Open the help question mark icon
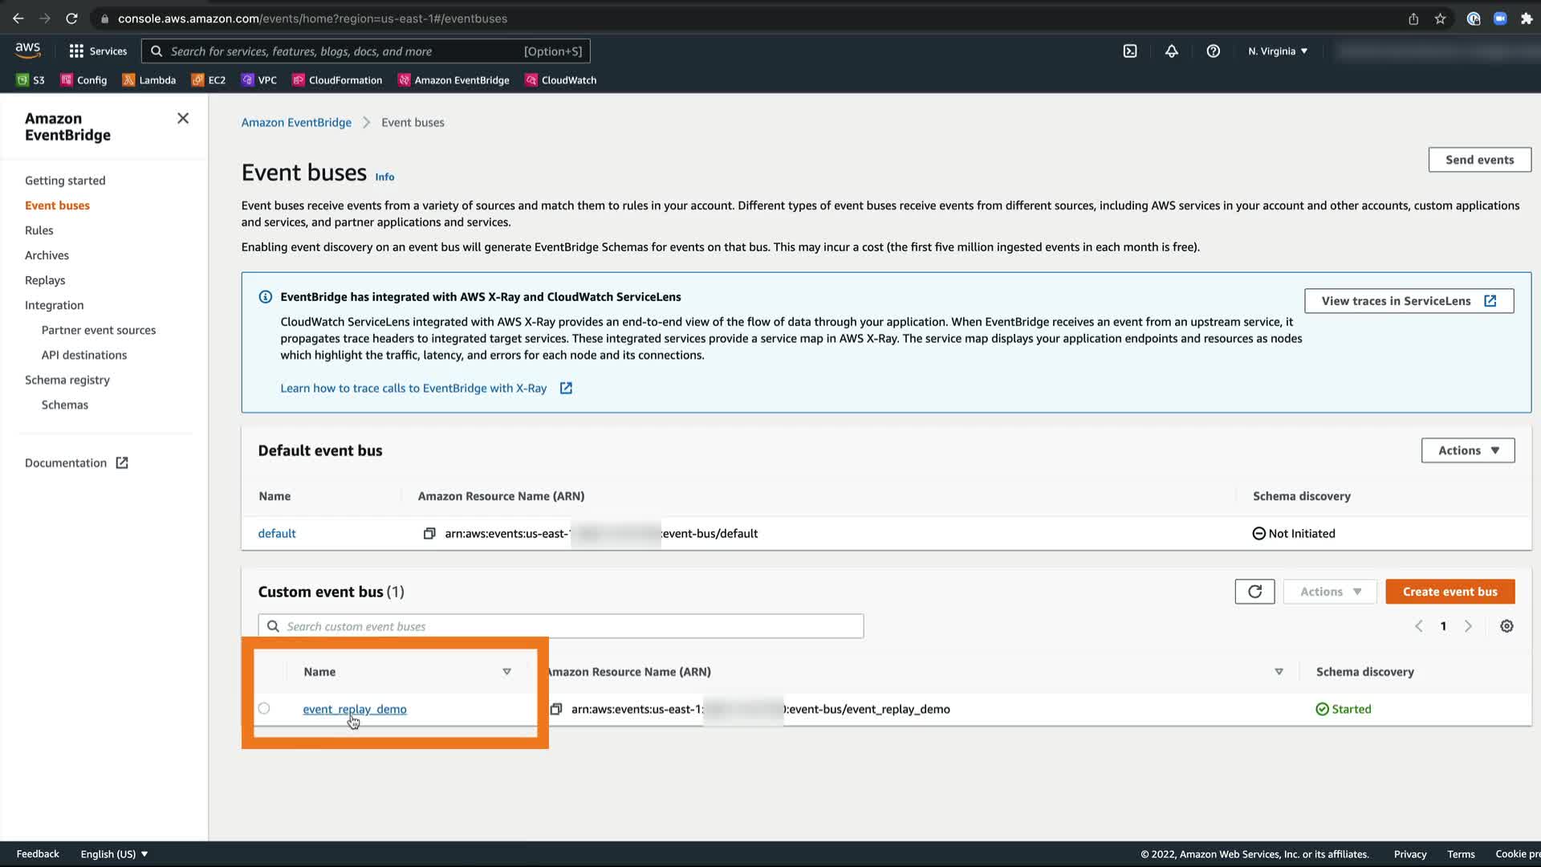 [x=1214, y=51]
